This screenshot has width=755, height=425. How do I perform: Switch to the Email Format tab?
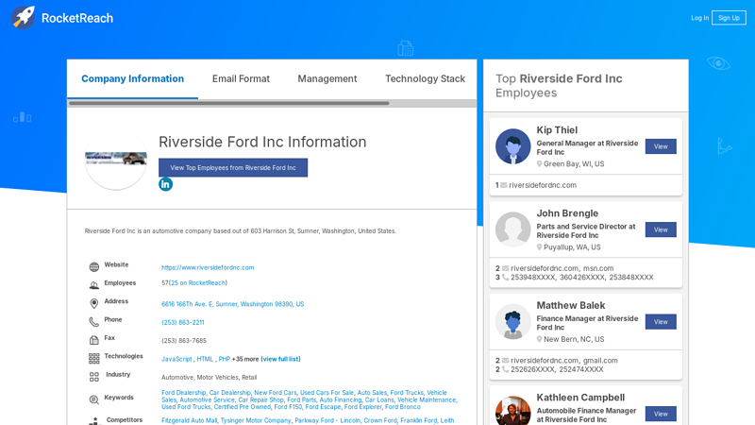point(241,78)
